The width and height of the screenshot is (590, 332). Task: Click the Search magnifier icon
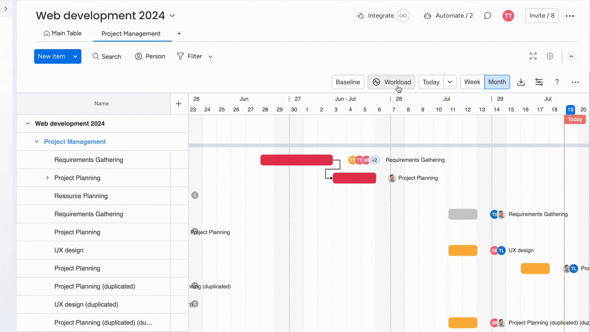pos(95,56)
